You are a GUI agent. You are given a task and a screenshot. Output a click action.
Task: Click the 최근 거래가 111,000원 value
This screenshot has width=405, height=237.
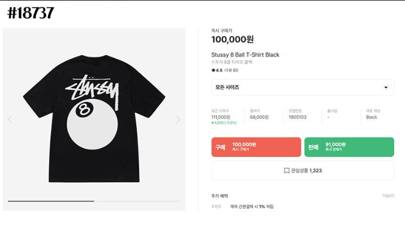click(x=221, y=117)
